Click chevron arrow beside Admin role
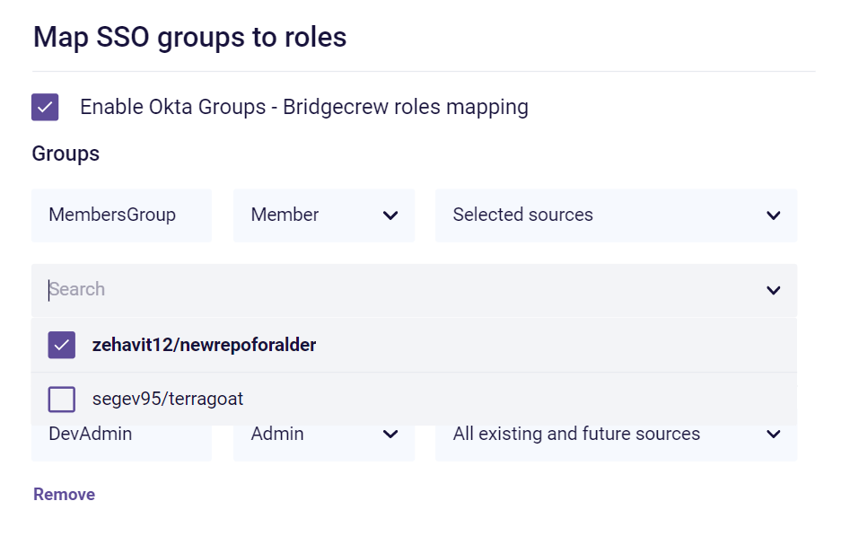Screen dimensions: 850x554 pyautogui.click(x=390, y=435)
